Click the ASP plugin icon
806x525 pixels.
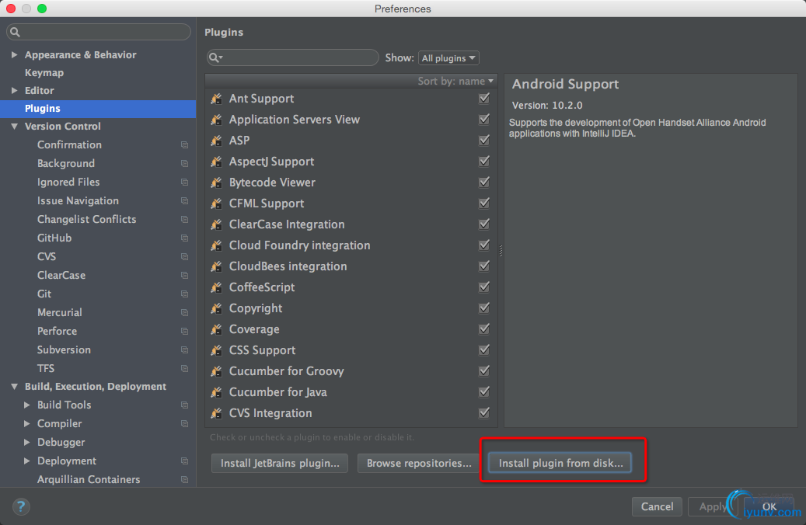pyautogui.click(x=216, y=141)
